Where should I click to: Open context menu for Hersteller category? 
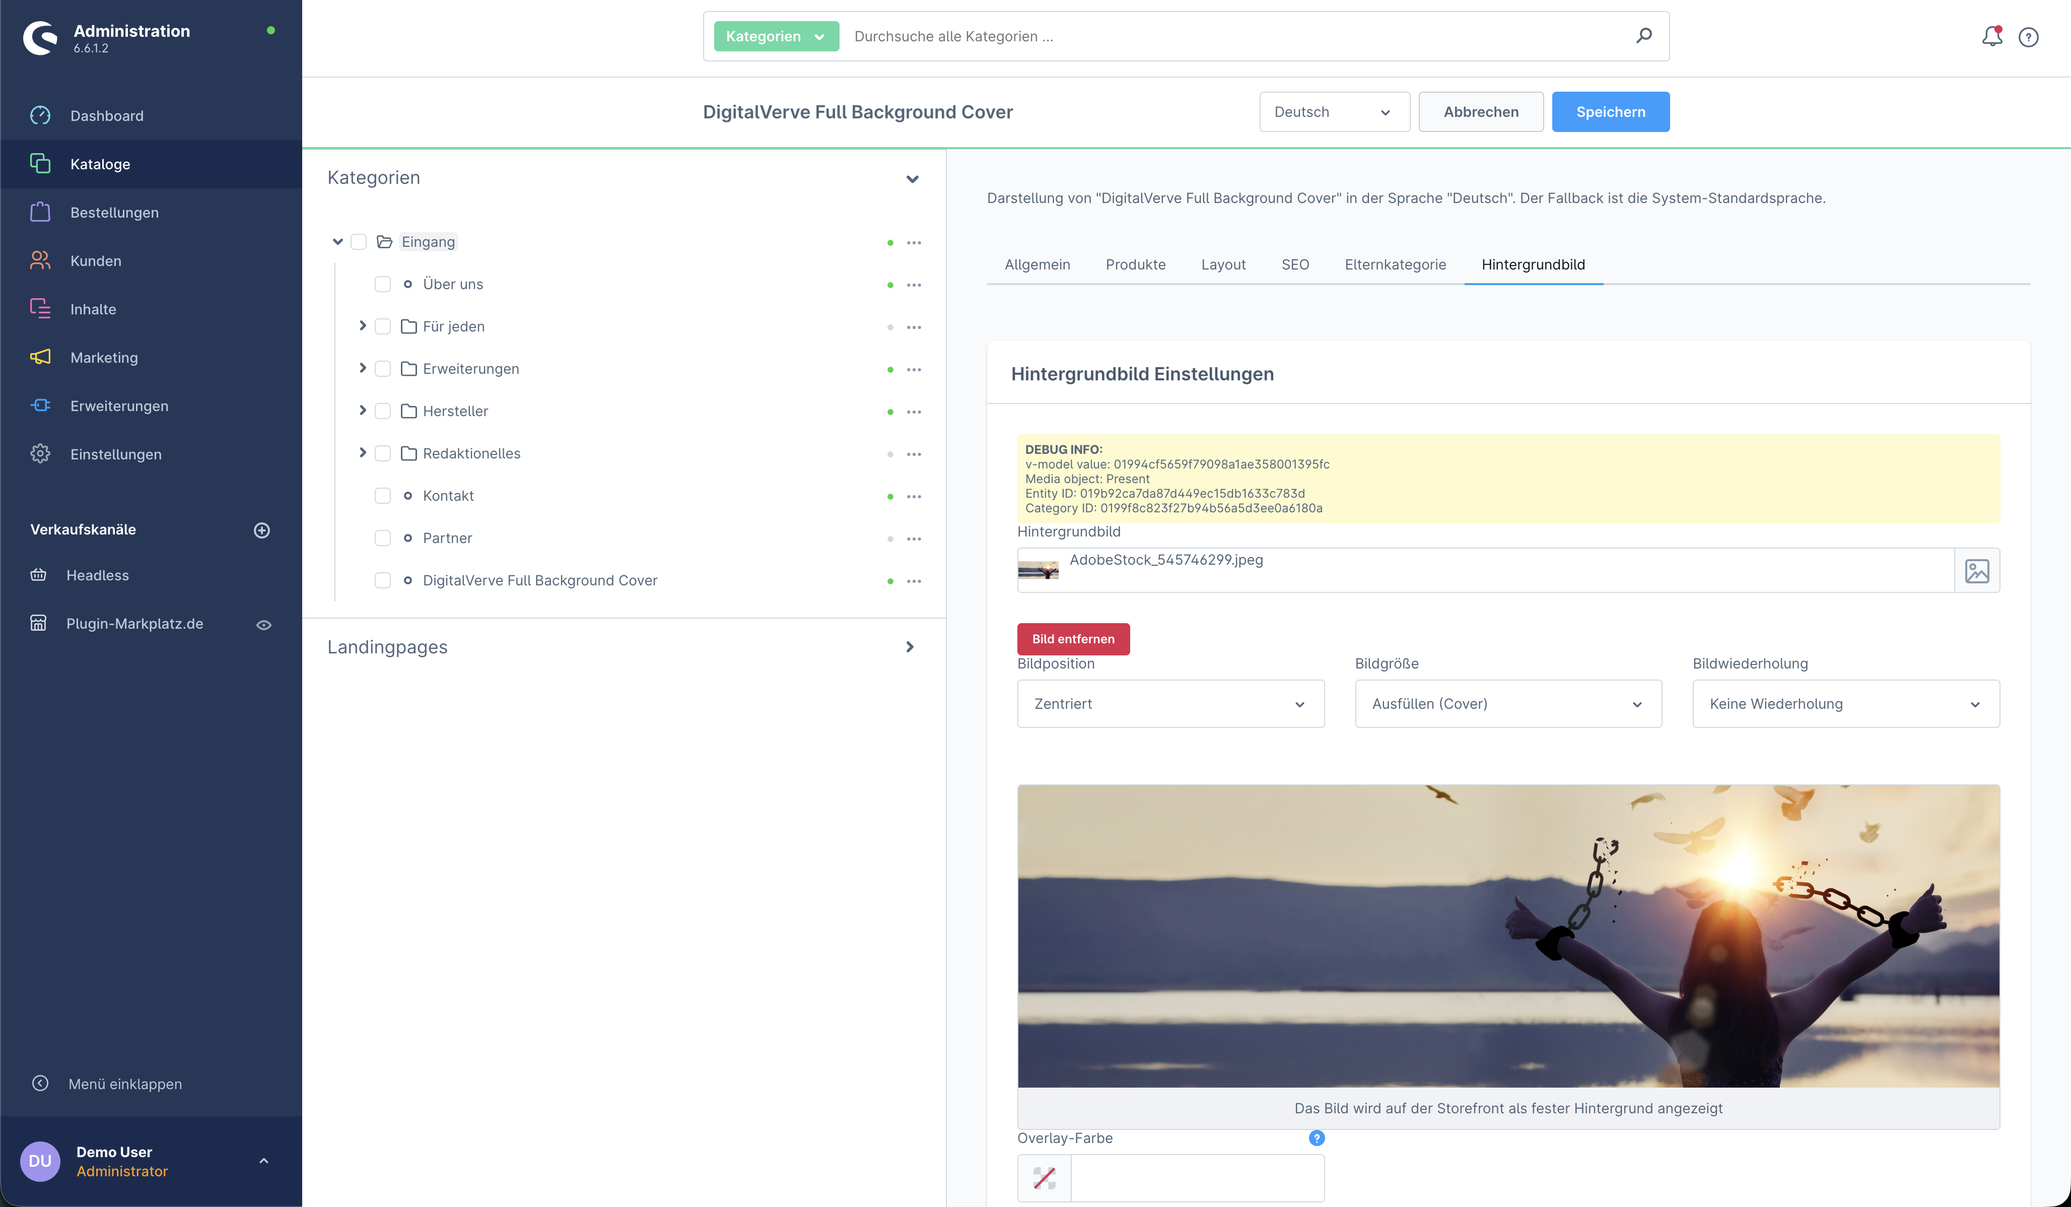914,412
